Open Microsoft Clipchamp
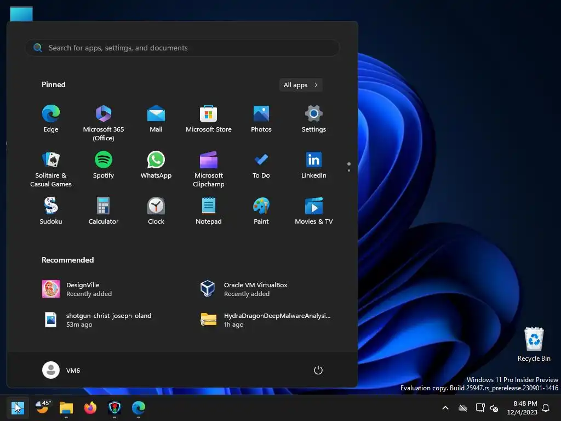 click(209, 170)
